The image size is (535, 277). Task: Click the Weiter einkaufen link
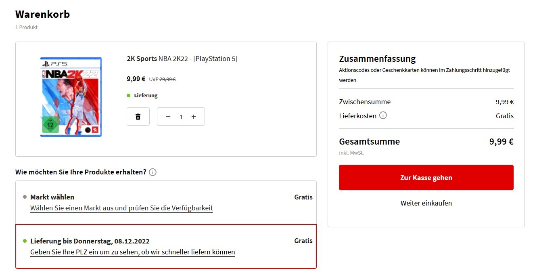426,203
